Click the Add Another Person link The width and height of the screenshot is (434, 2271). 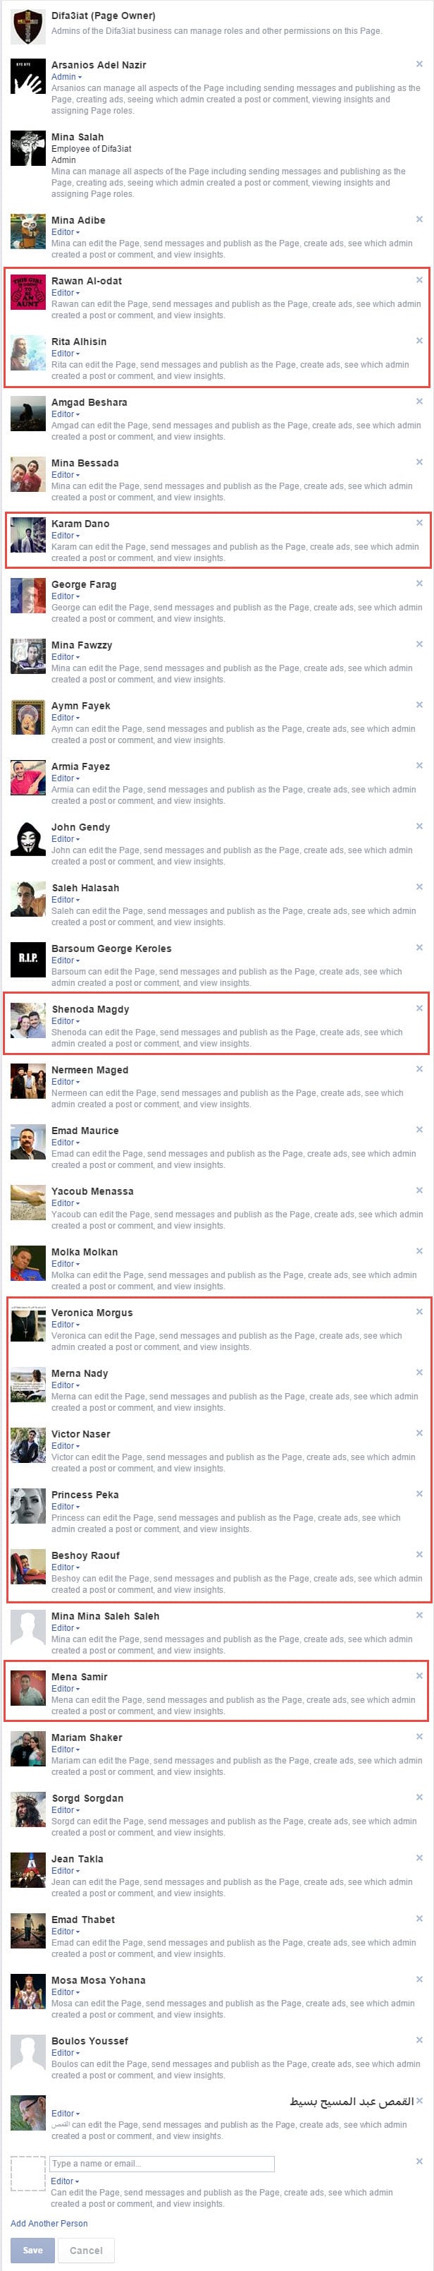[x=49, y=2224]
